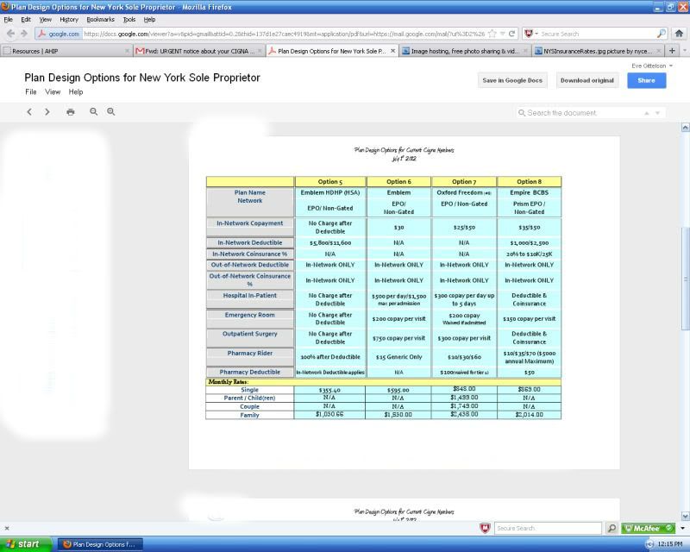Click the system tray icon beside the clock

coord(650,544)
